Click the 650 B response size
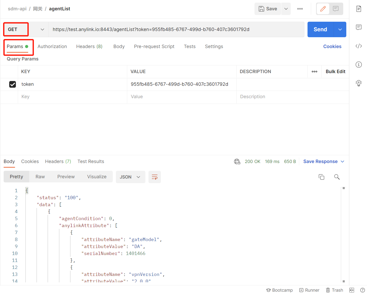367x294 pixels. (x=290, y=161)
